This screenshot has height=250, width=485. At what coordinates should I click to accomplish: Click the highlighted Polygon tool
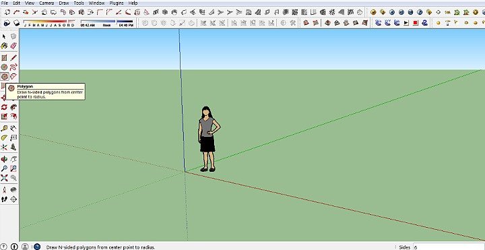4,76
